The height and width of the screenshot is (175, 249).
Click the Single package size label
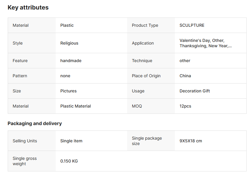147,141
